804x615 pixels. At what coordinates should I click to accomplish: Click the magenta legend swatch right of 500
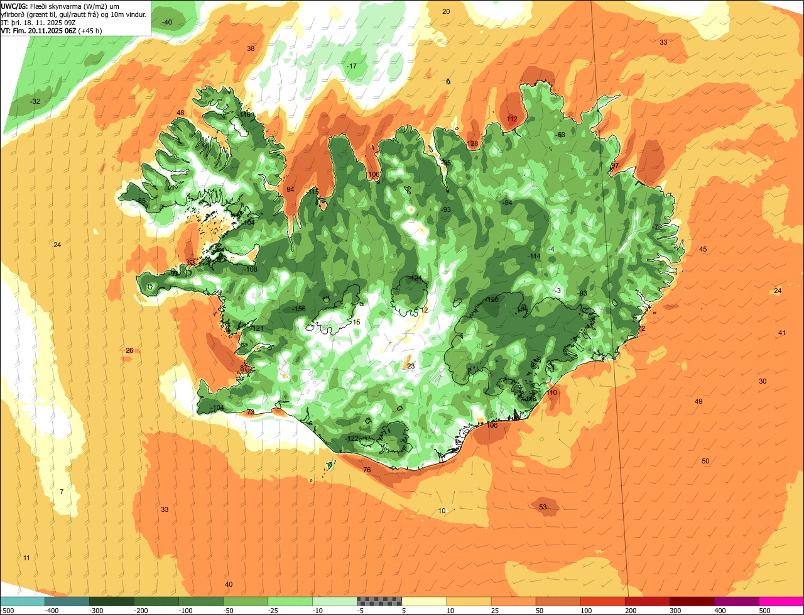(x=781, y=601)
